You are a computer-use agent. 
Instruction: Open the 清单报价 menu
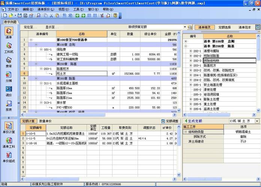coord(46,9)
